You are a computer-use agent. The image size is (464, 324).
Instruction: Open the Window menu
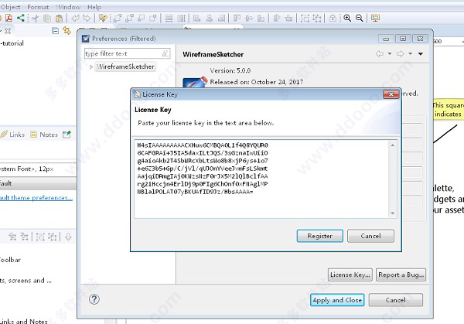click(x=68, y=7)
